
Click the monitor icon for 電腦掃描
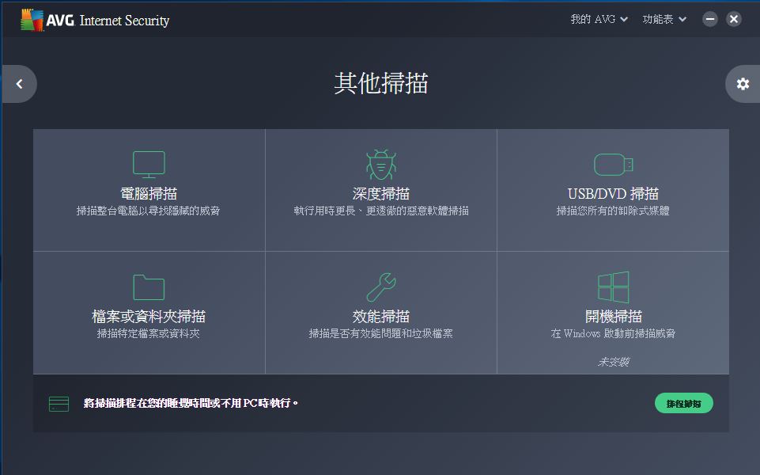coord(149,165)
